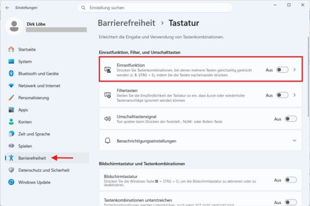Click the Tastatur page heading
This screenshot has height=206, width=310.
tap(183, 23)
